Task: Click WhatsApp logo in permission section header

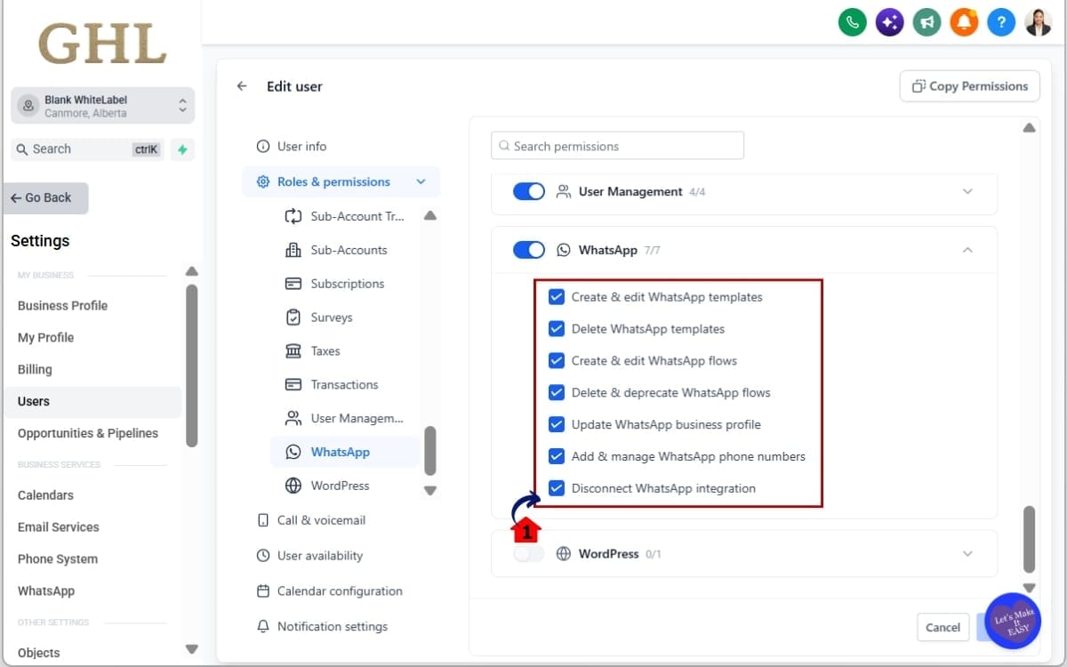Action: pos(563,250)
